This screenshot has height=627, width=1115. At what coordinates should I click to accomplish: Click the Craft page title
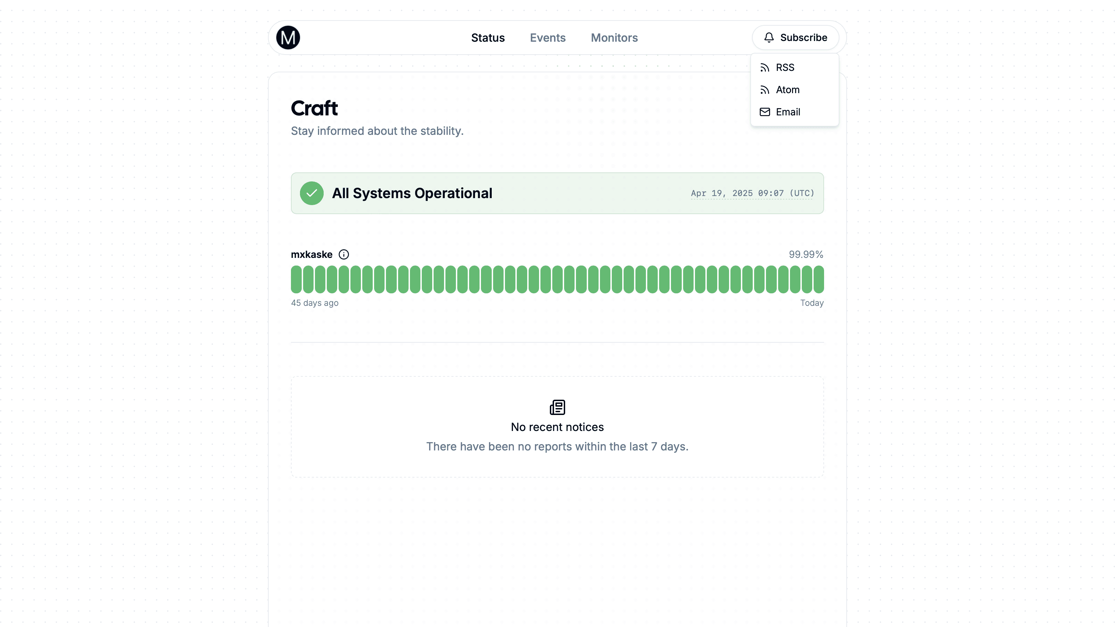point(314,108)
